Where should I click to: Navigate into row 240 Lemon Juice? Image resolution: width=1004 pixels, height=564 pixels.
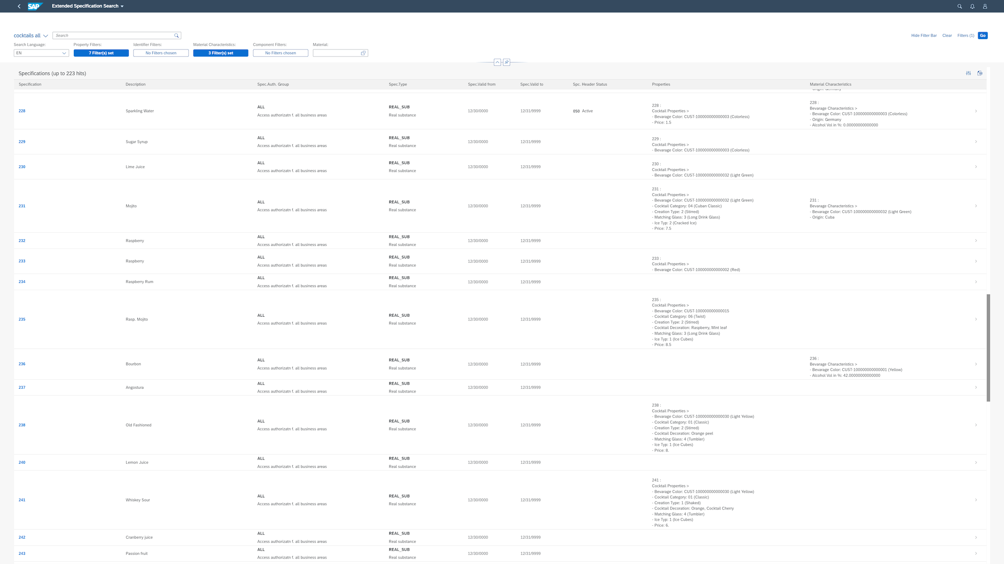[976, 462]
